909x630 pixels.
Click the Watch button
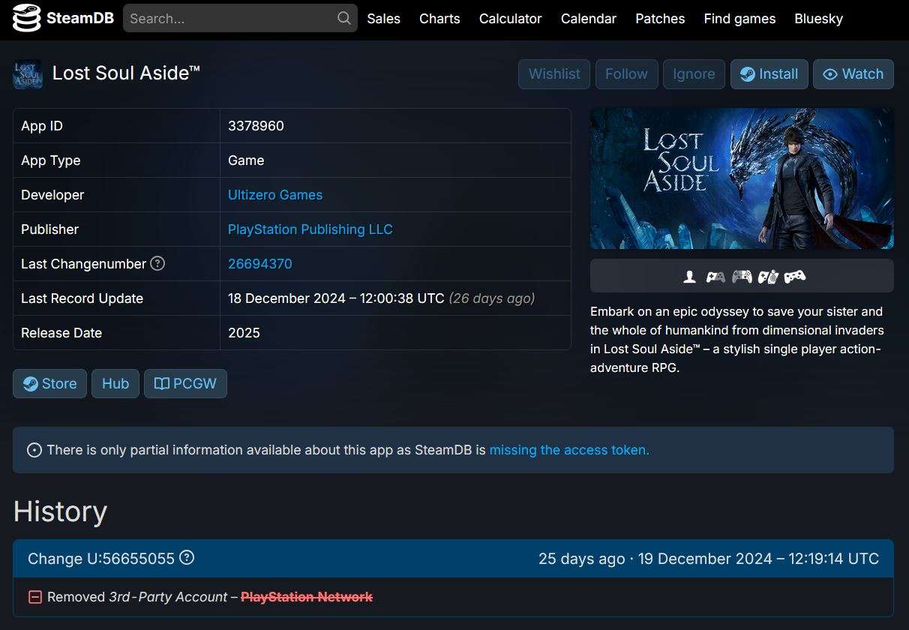tap(853, 74)
